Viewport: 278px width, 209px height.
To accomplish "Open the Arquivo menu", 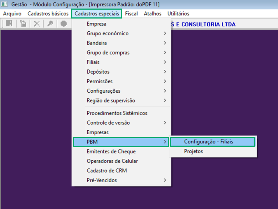I will point(12,14).
